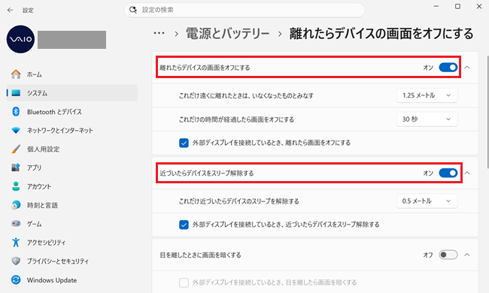Click the search magnifier icon

click(x=133, y=10)
